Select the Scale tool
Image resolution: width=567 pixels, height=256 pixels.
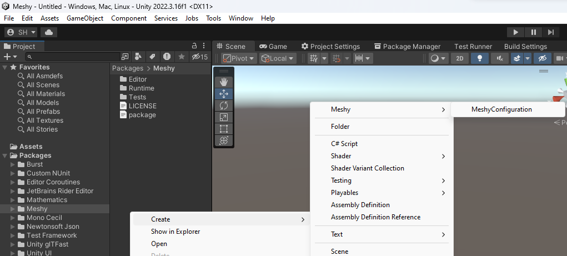[223, 117]
